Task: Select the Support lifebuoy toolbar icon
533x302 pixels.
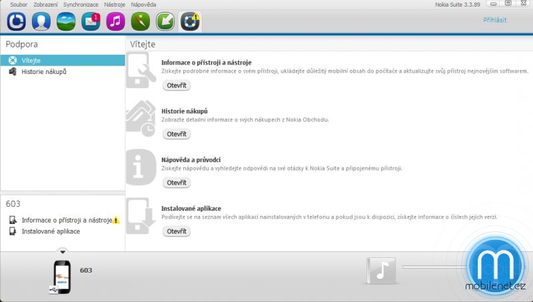Action: (x=191, y=21)
